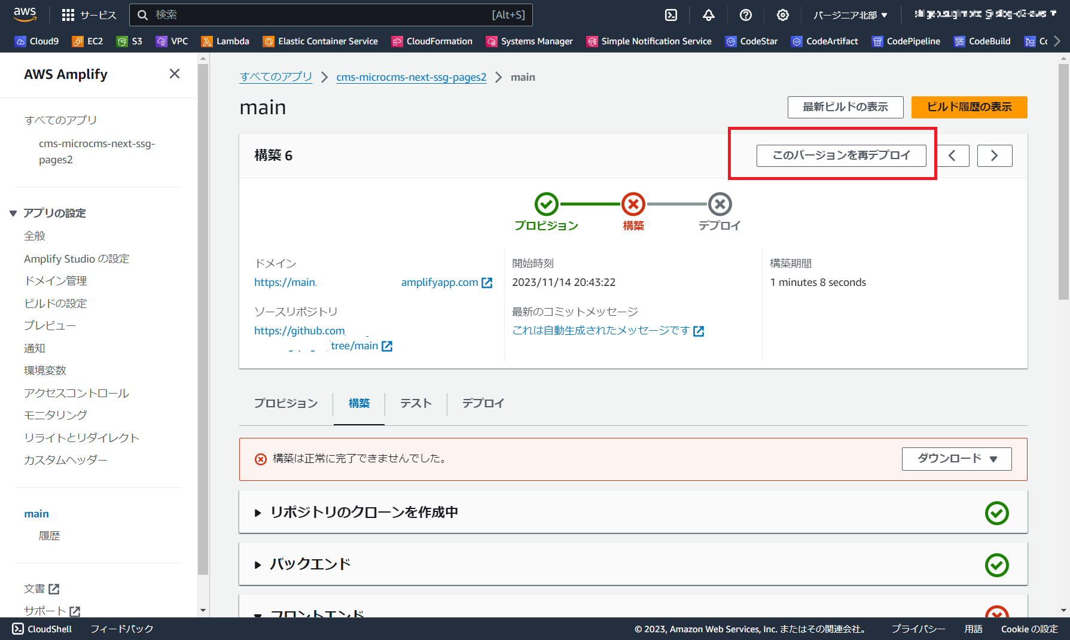Click the gray Deploy step icon
Image resolution: width=1070 pixels, height=640 pixels.
[720, 204]
